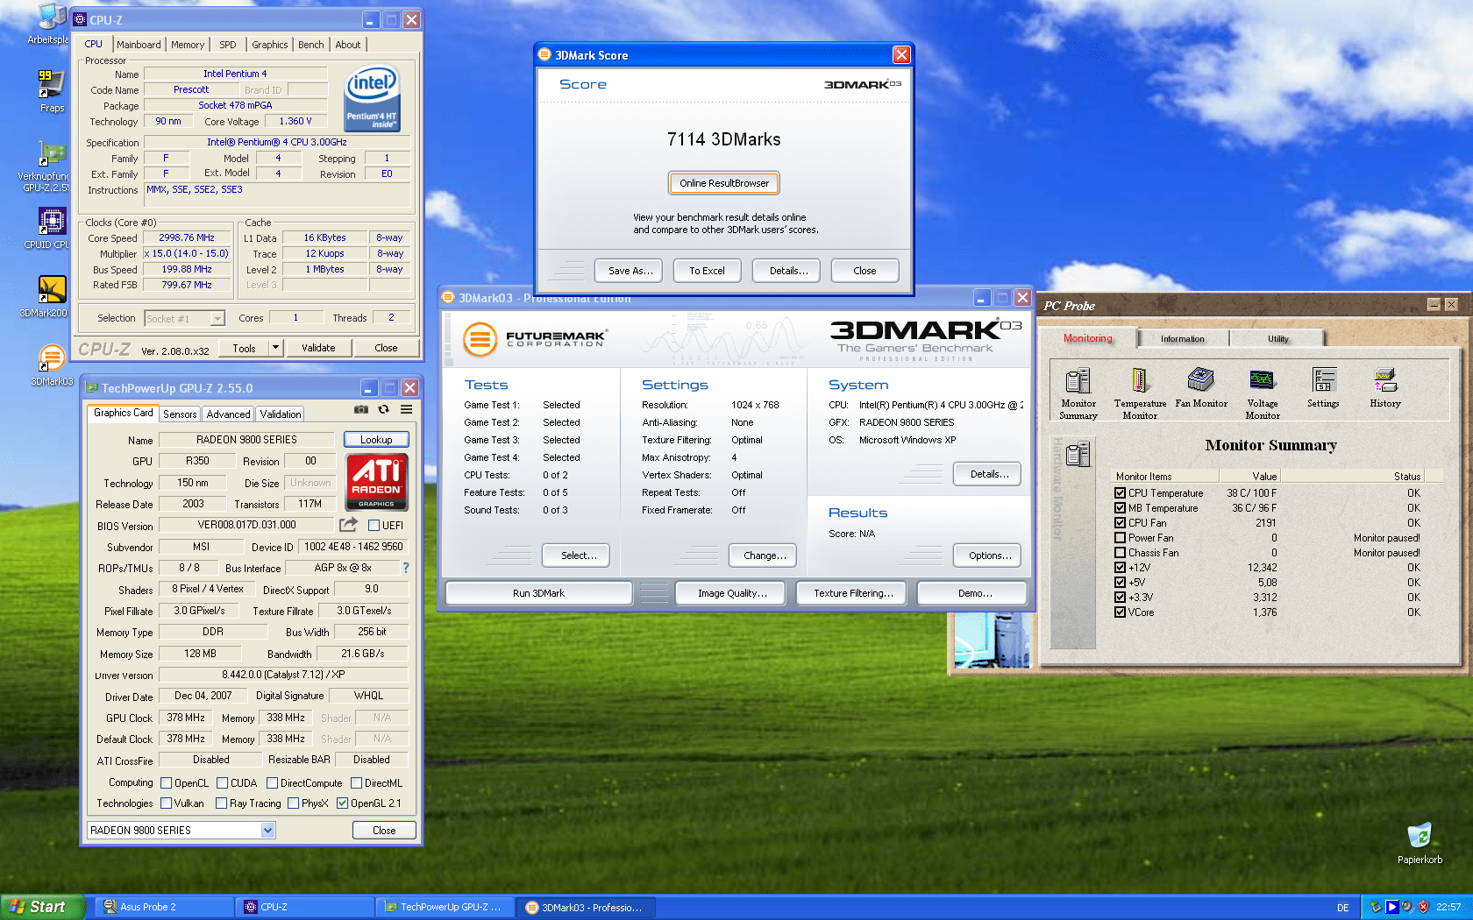The width and height of the screenshot is (1473, 920).
Task: Click the Texture Filtering... button
Action: 853,593
